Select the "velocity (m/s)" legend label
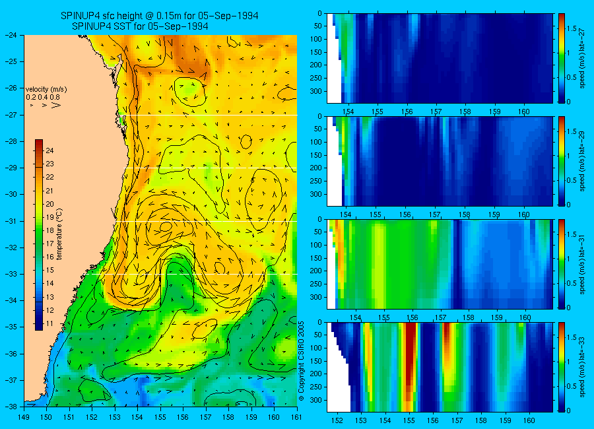The height and width of the screenshot is (429, 594). [x=46, y=90]
